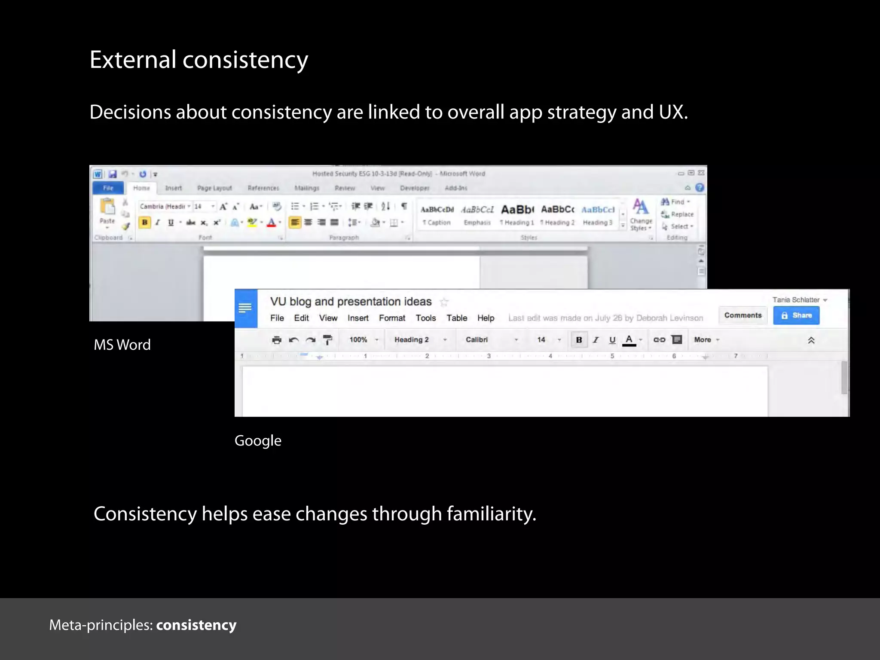Click the Superscript icon in Word

click(217, 222)
